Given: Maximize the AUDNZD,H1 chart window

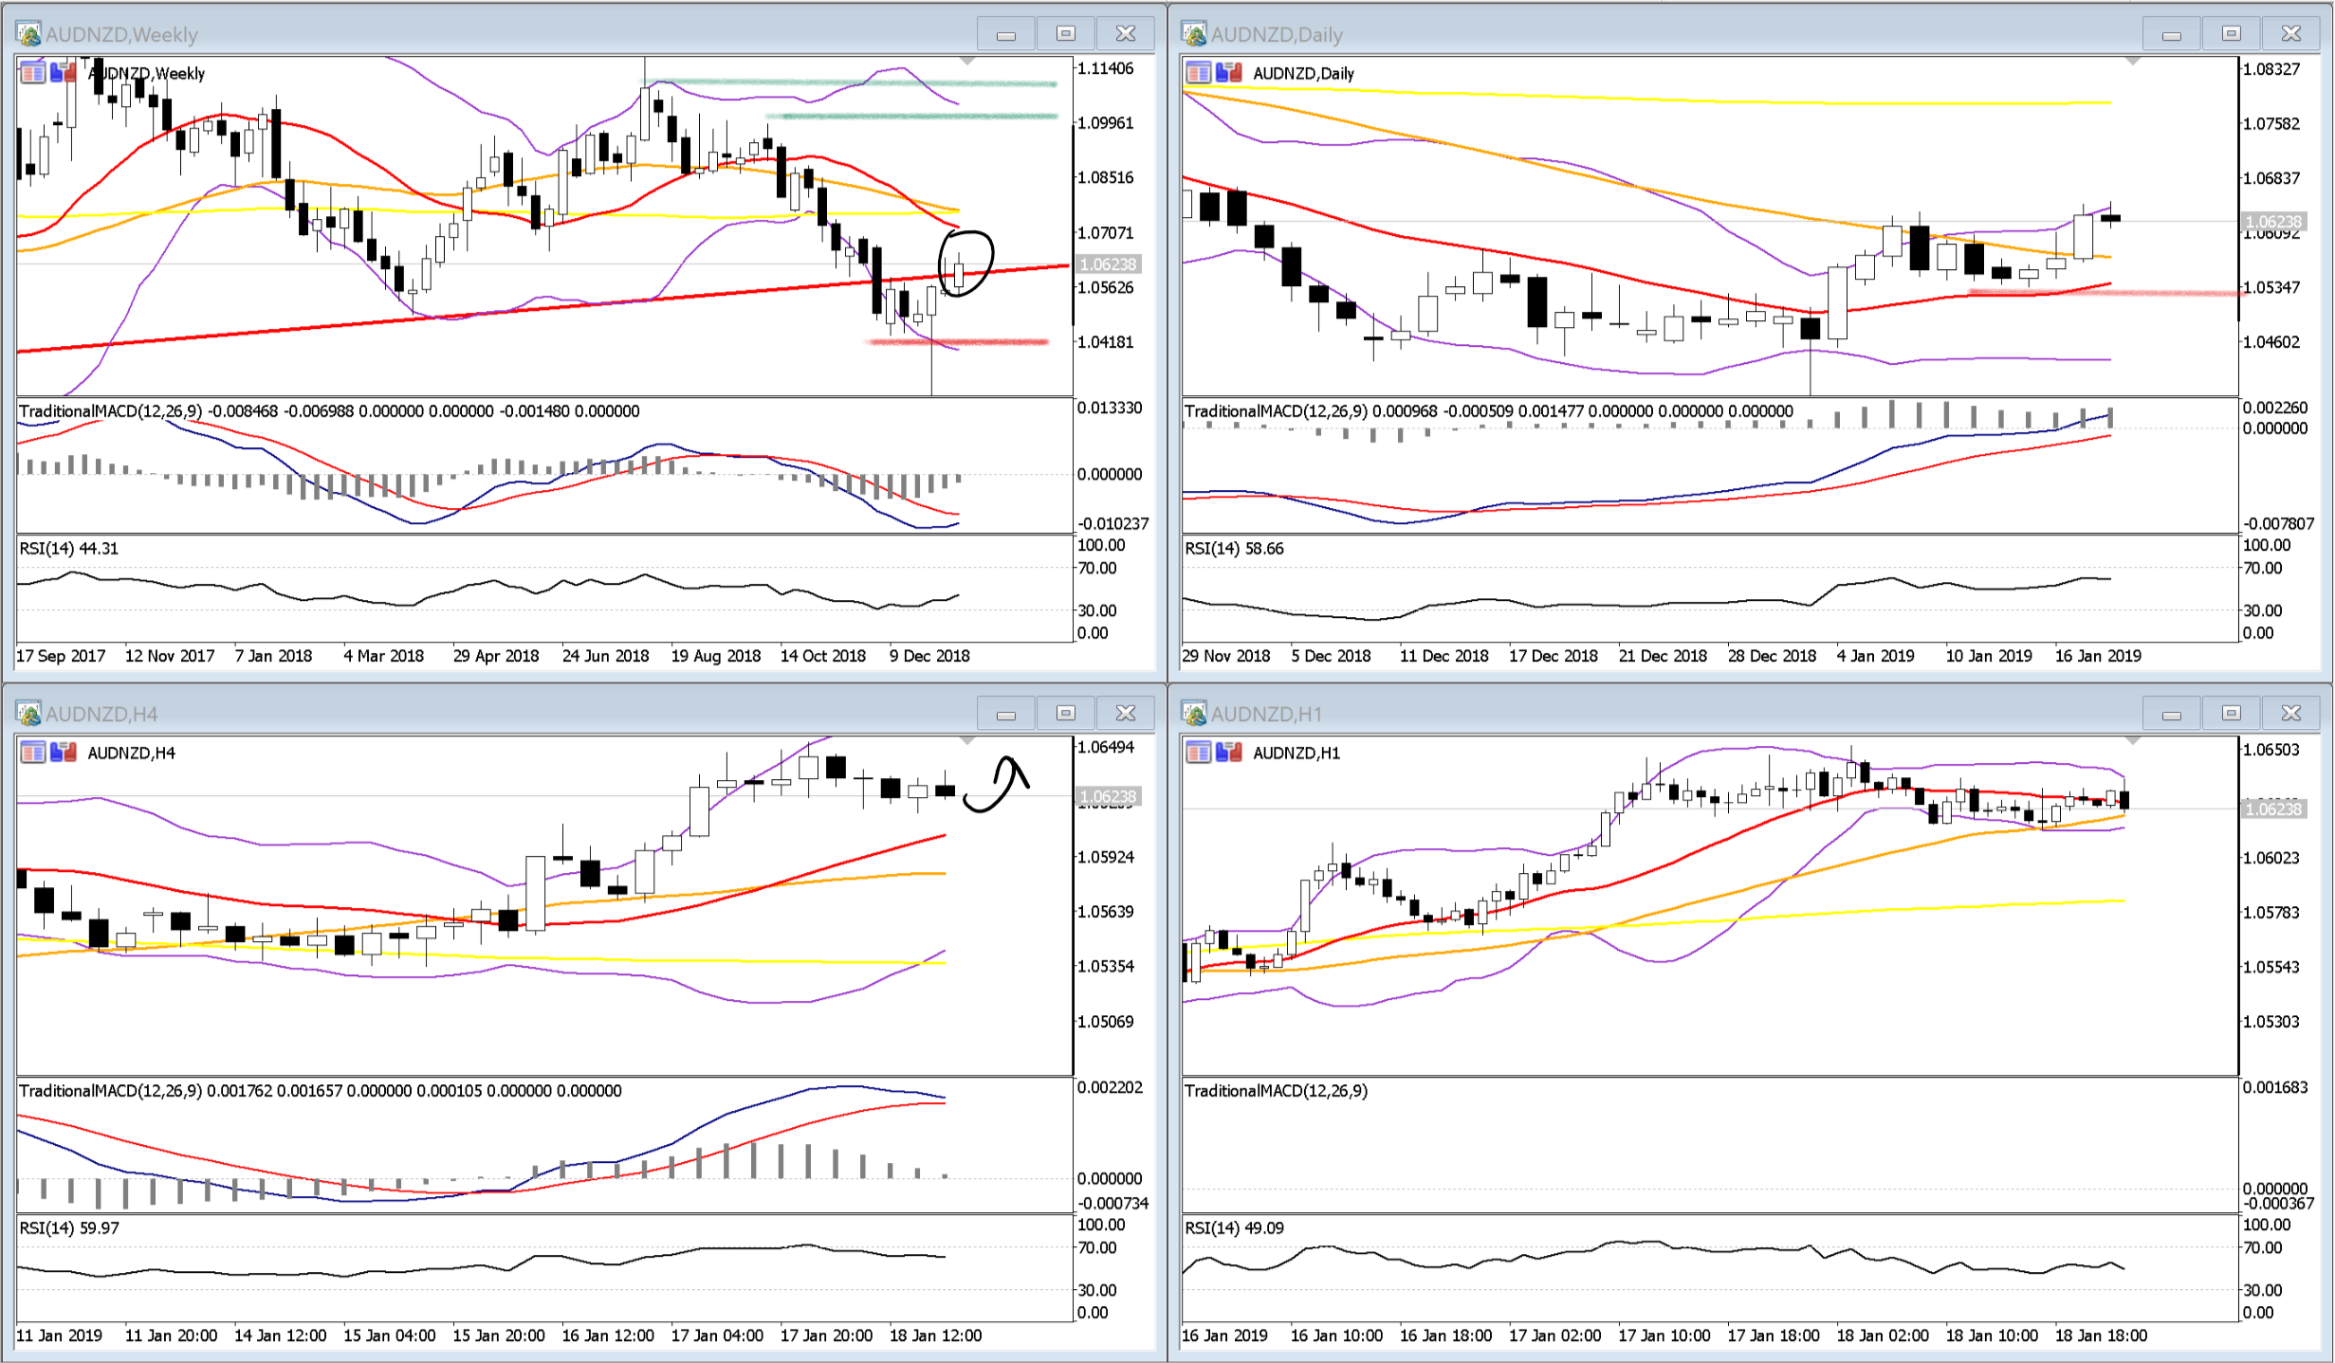Looking at the screenshot, I should pyautogui.click(x=2232, y=713).
